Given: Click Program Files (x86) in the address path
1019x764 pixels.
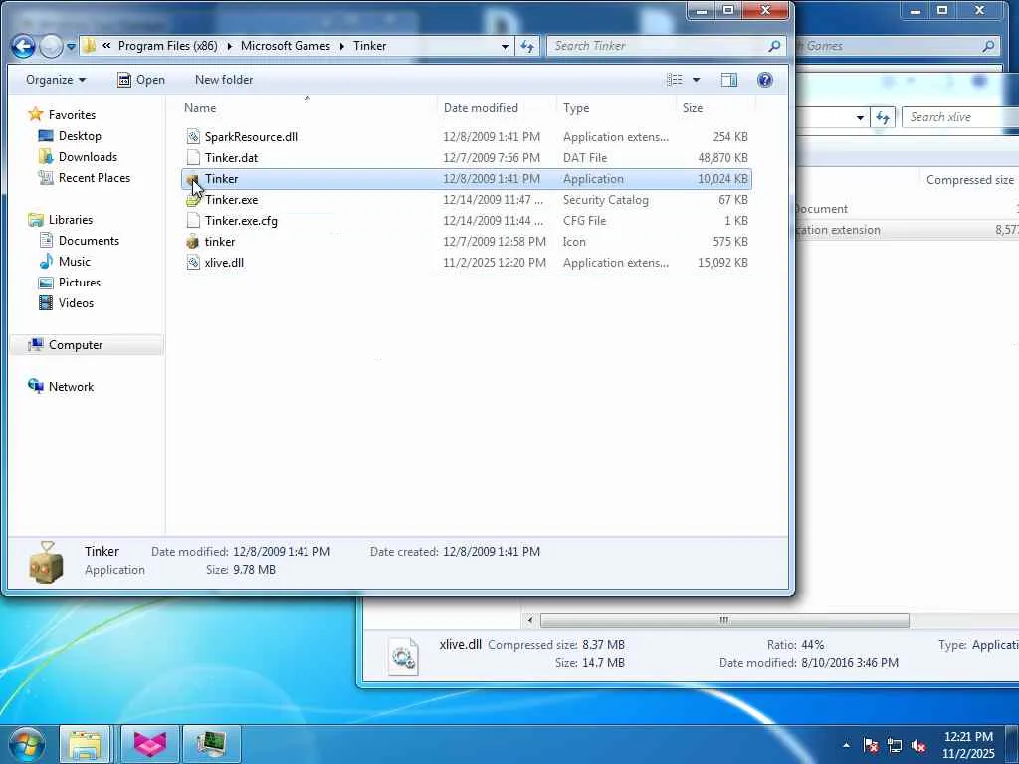Looking at the screenshot, I should coord(167,46).
